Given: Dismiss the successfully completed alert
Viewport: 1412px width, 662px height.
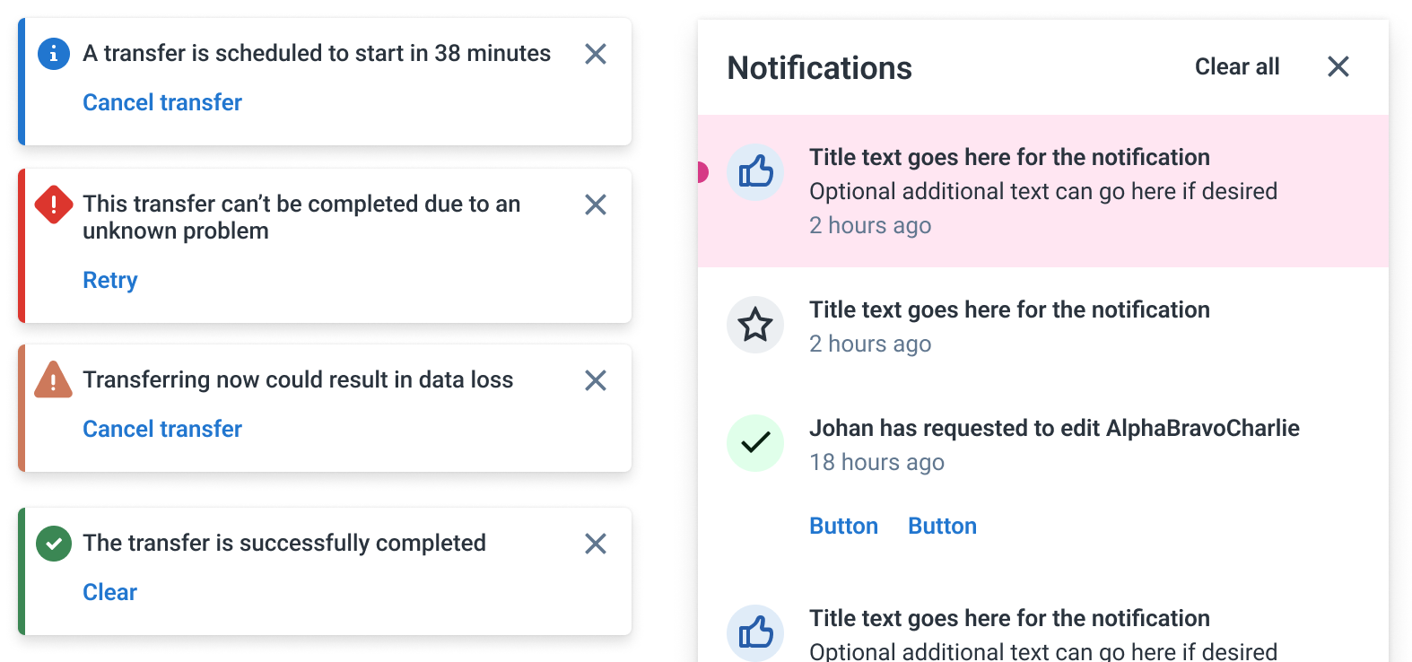Looking at the screenshot, I should click(596, 544).
